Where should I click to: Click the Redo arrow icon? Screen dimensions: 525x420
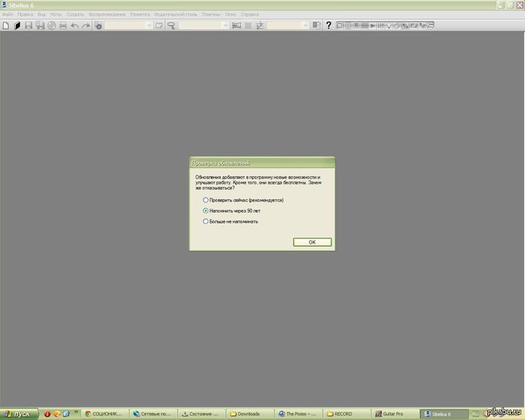(86, 25)
